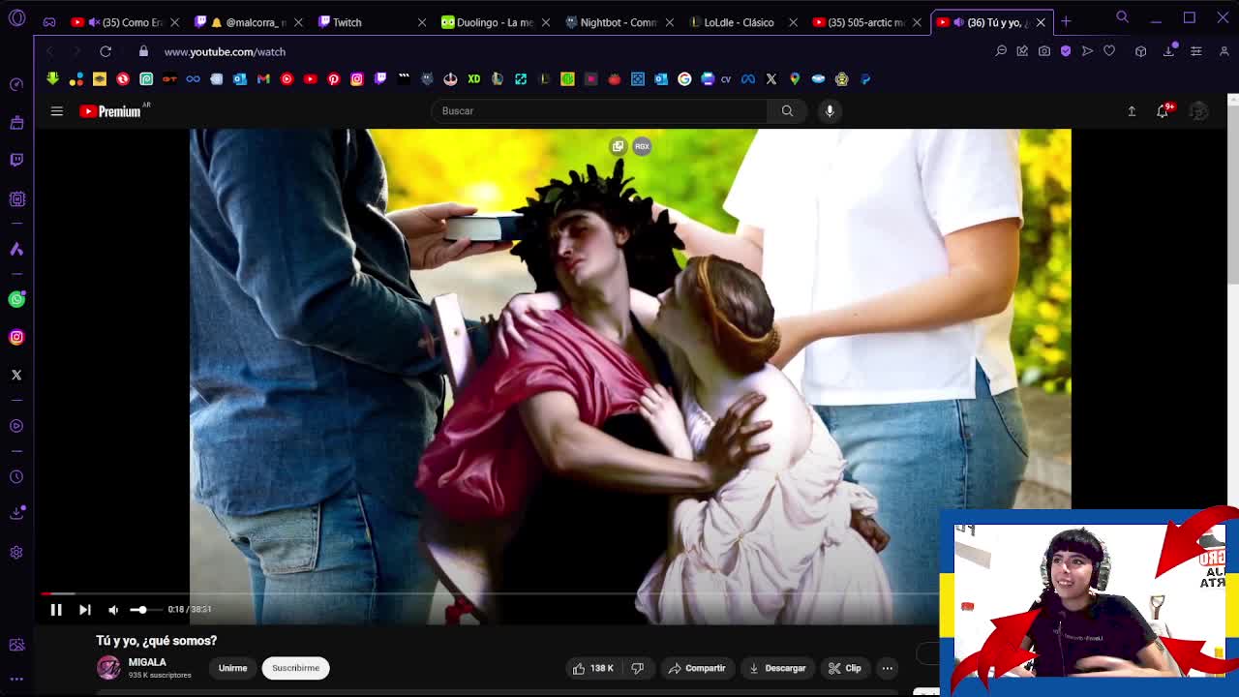Open the extensions cube icon

(1140, 51)
